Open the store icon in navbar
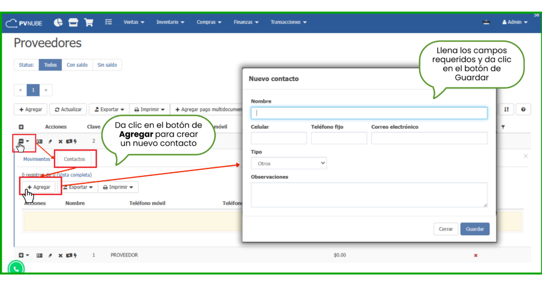 coord(73,22)
